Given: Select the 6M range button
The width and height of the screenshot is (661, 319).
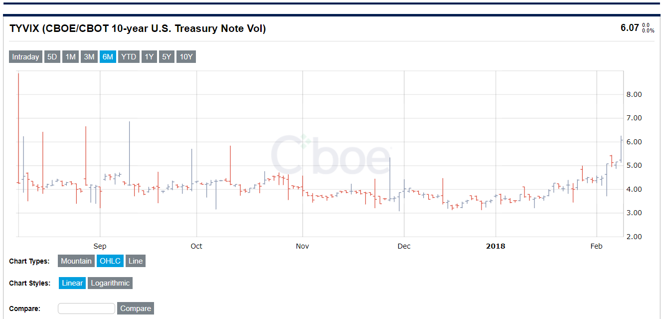Looking at the screenshot, I should pyautogui.click(x=108, y=57).
